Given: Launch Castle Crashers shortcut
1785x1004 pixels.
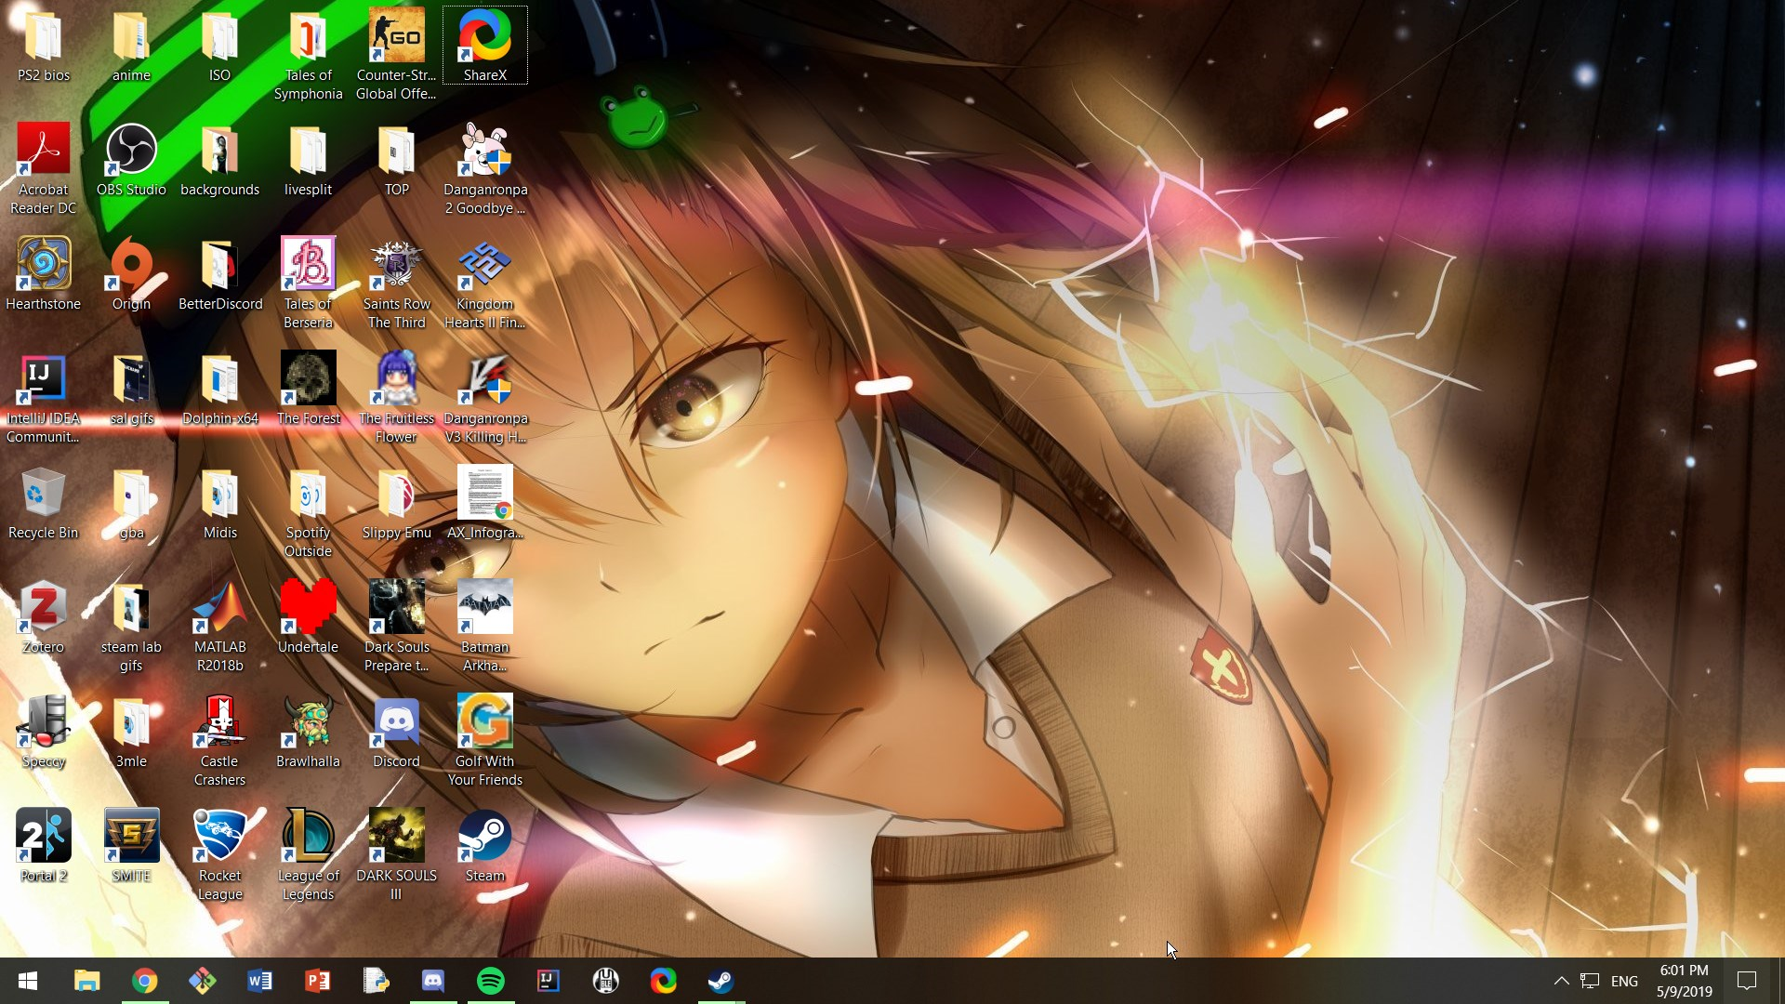Looking at the screenshot, I should [x=219, y=742].
